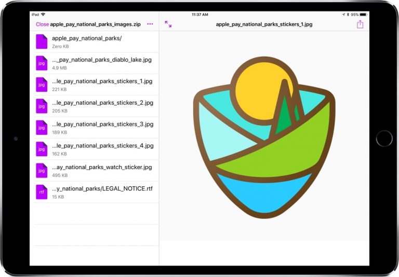Expand preview with the fullscreen arrows icon

point(168,24)
